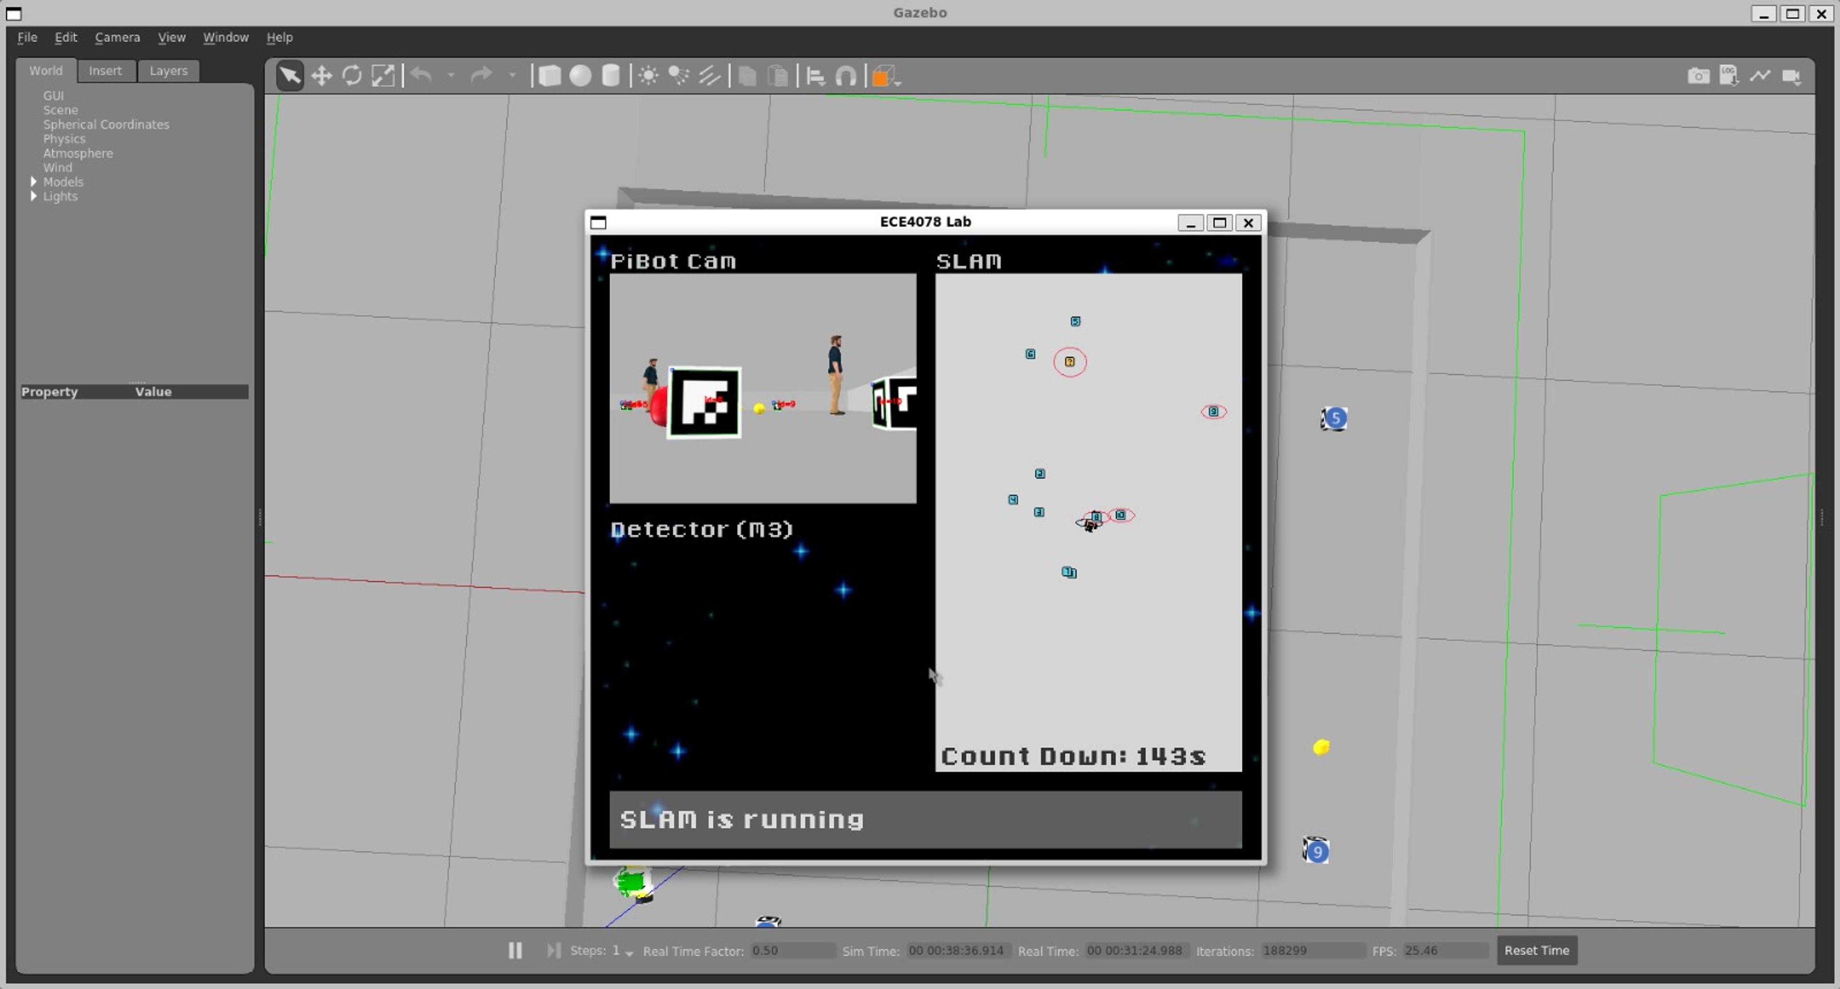
Task: Insert a cylinder shape
Action: (x=611, y=76)
